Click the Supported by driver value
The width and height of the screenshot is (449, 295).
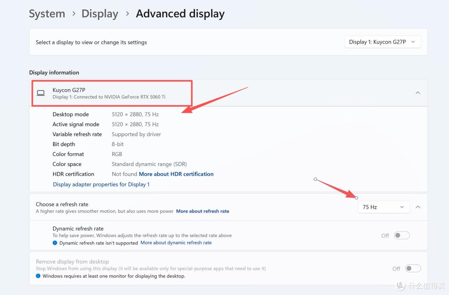tap(136, 134)
